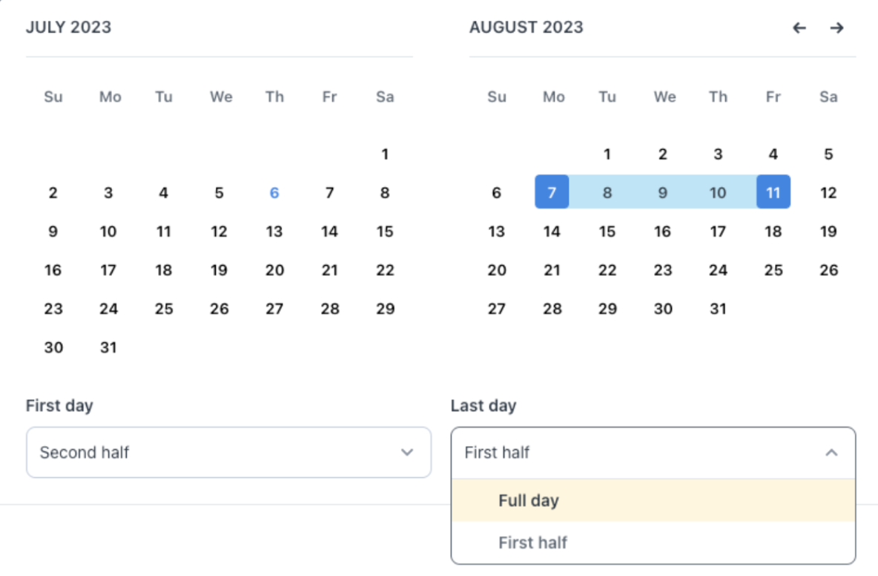Click the left arrow to view previous months
878x576 pixels.
coord(799,27)
